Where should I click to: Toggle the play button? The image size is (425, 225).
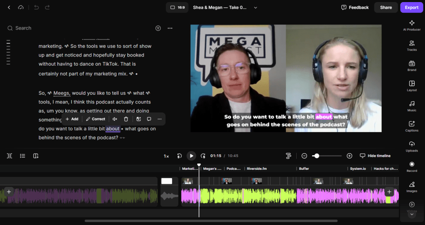(191, 156)
